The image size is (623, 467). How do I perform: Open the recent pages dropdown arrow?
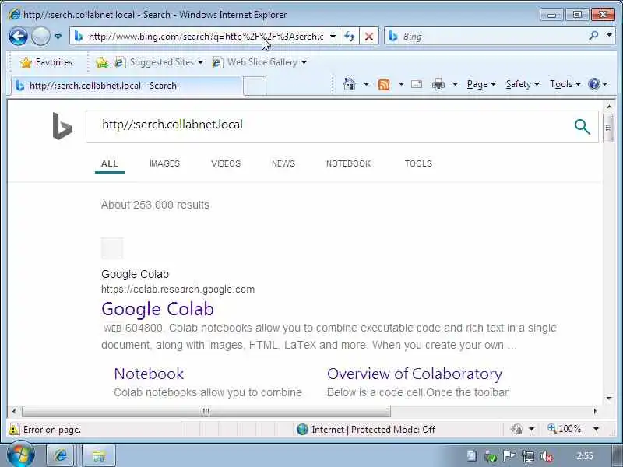pos(58,37)
